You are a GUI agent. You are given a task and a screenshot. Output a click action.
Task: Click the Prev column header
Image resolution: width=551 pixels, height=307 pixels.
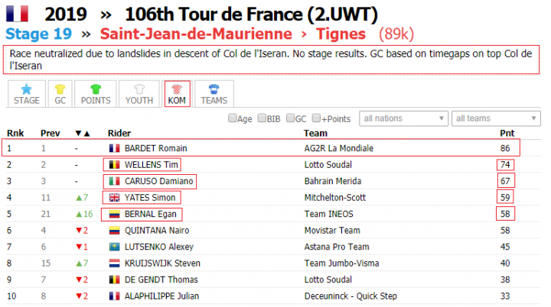pyautogui.click(x=50, y=134)
